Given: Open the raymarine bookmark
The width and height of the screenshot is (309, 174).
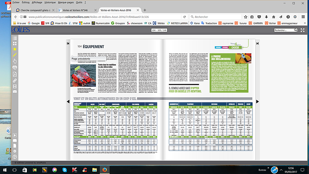Looking at the screenshot, I should click(226, 23).
